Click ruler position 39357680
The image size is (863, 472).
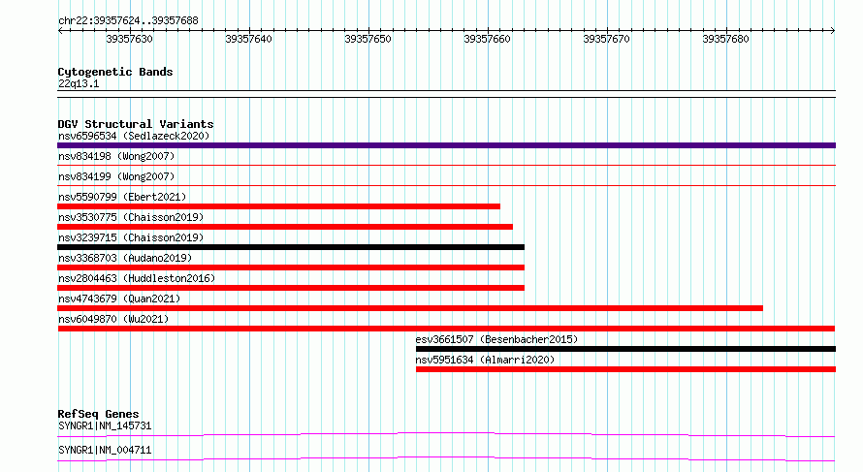point(725,39)
